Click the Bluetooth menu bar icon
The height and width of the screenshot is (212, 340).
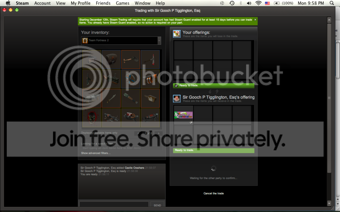point(240,3)
